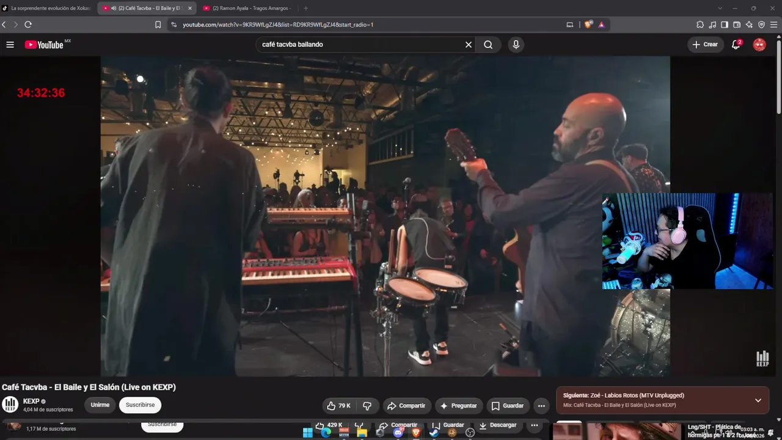The height and width of the screenshot is (440, 782).
Task: View site information beside the URL
Action: tap(174, 24)
